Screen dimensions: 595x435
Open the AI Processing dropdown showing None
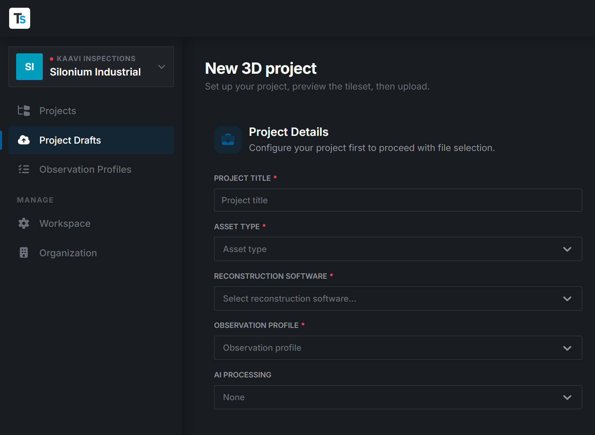click(x=398, y=397)
